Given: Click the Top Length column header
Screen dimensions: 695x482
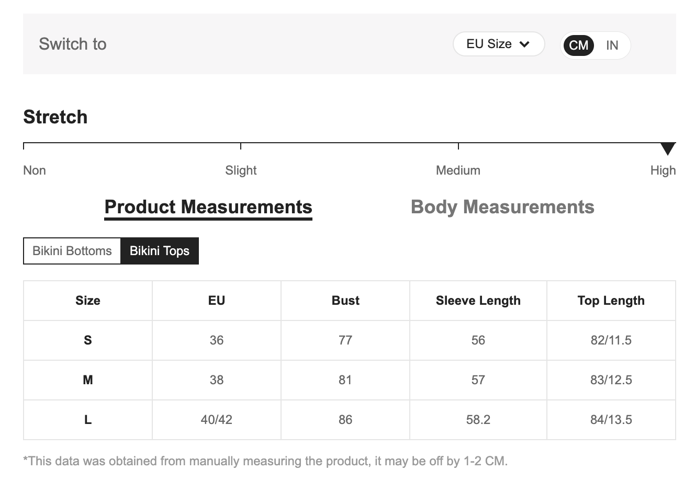Looking at the screenshot, I should tap(611, 301).
